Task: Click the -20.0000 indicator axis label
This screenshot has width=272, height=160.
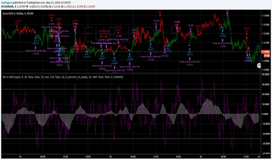Action: (266, 134)
